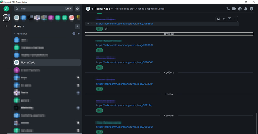
Task: Click the Посты Хабр header room avatar
Action: pyautogui.click(x=88, y=9)
